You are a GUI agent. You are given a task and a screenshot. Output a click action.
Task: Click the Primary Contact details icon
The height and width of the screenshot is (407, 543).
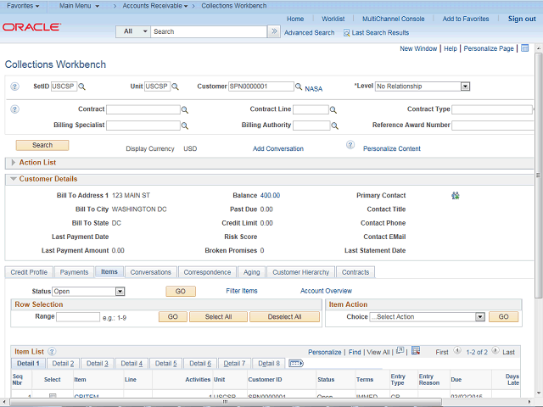pos(455,196)
